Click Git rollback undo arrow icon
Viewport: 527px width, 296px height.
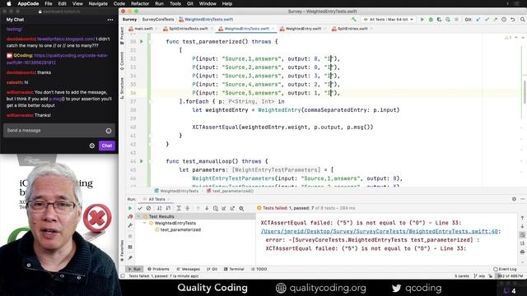tap(512, 20)
